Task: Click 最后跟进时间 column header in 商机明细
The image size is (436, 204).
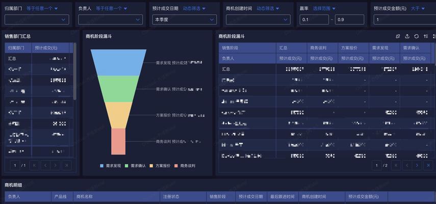Action: pos(283,196)
